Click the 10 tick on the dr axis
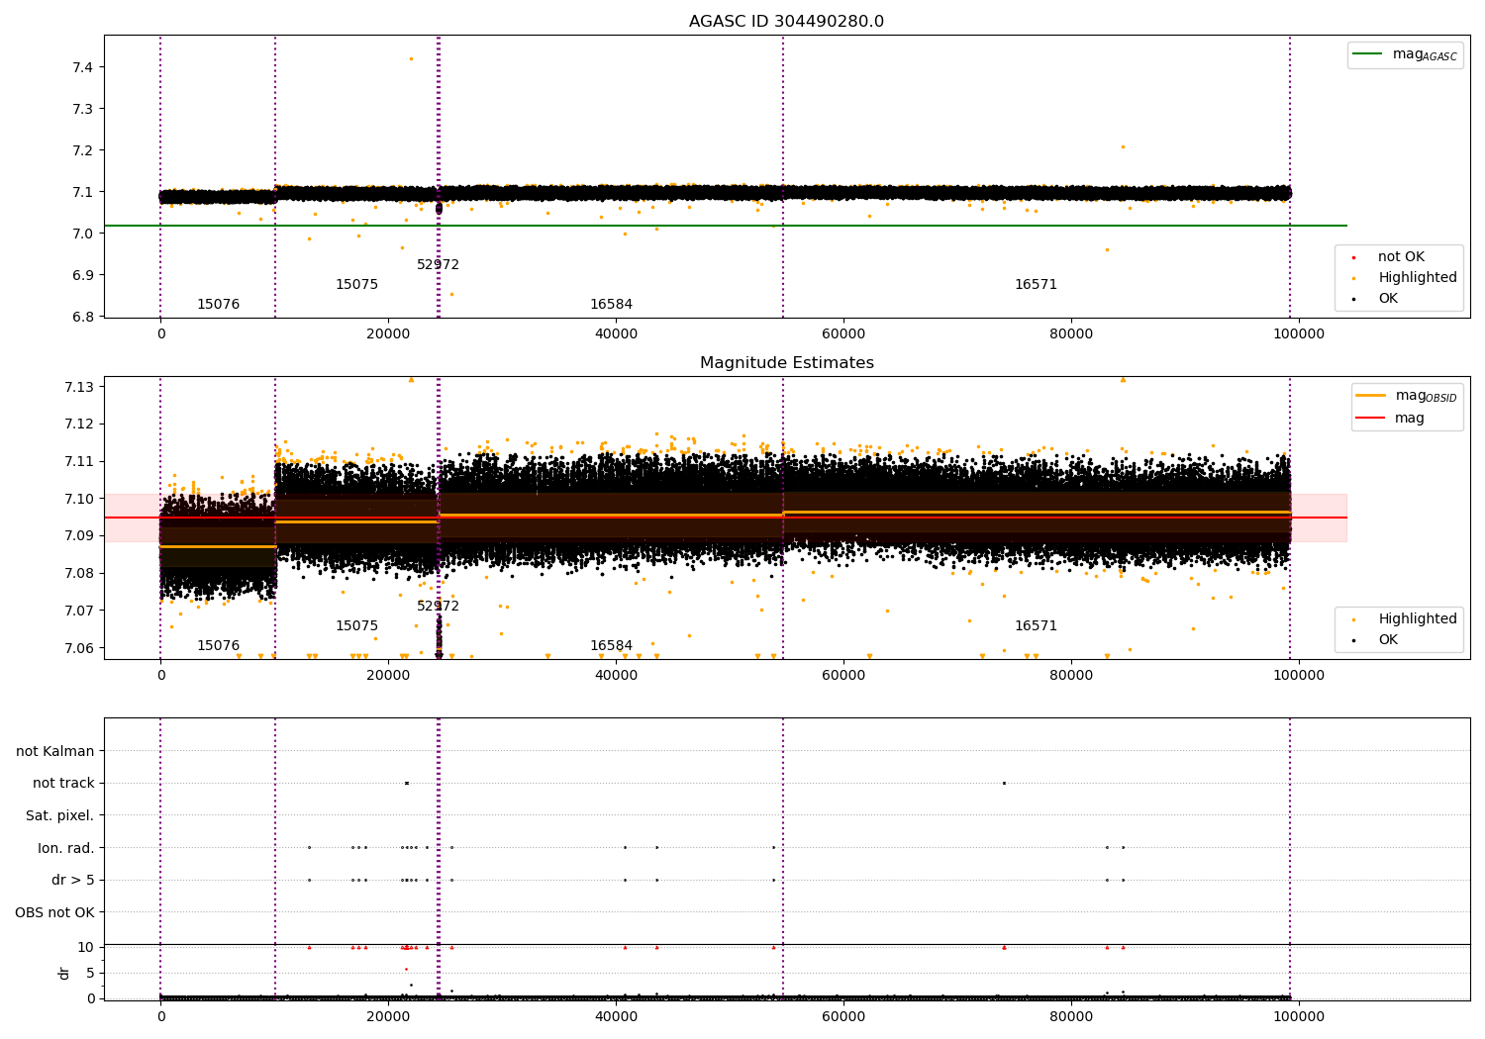 pos(86,947)
